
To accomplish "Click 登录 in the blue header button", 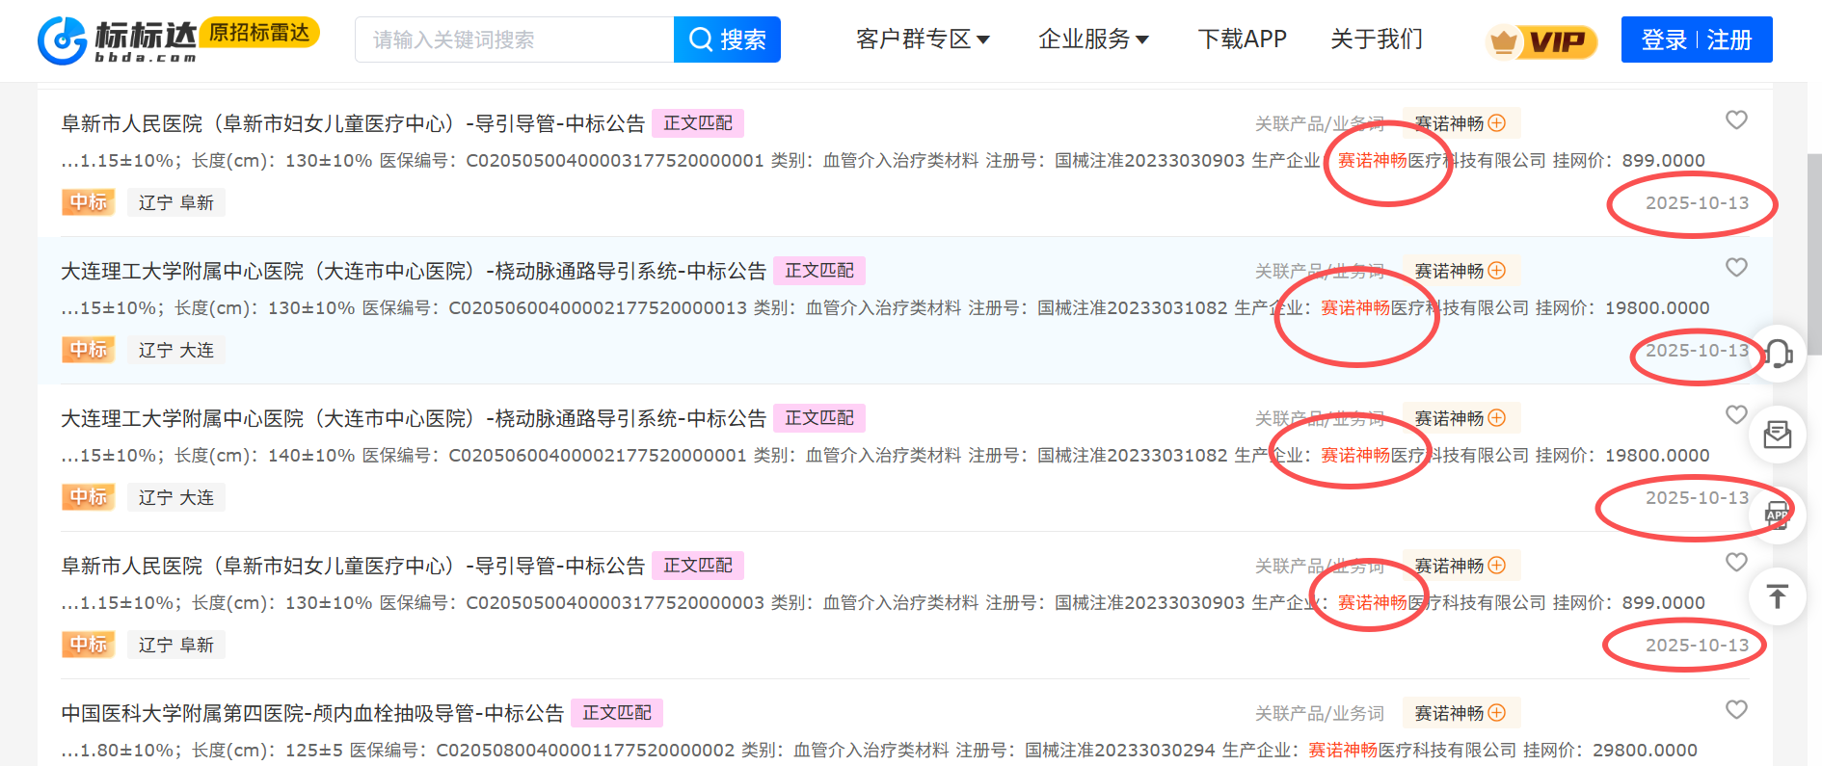I will tap(1664, 40).
